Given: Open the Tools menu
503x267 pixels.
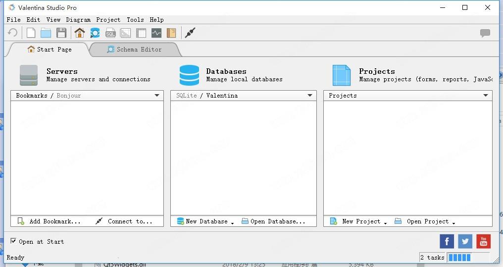Looking at the screenshot, I should click(x=135, y=20).
